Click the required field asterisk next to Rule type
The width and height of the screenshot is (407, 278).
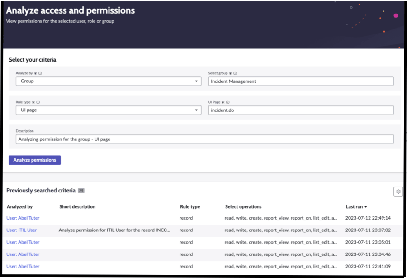[34, 102]
